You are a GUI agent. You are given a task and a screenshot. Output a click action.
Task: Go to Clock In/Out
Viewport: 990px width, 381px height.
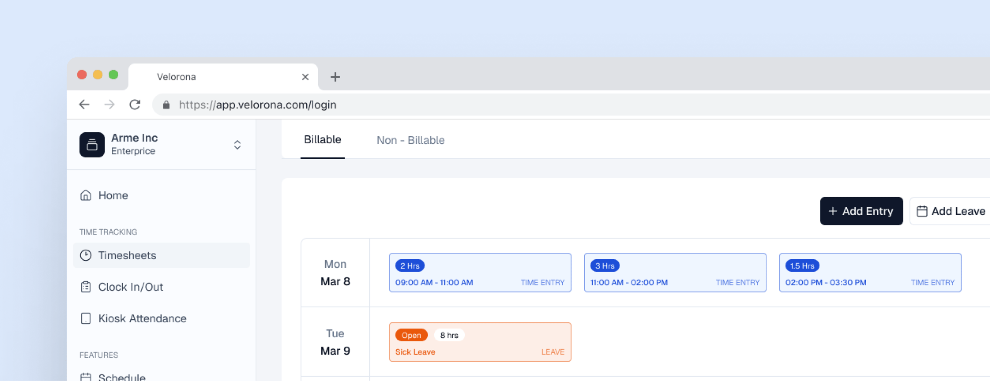coord(130,287)
